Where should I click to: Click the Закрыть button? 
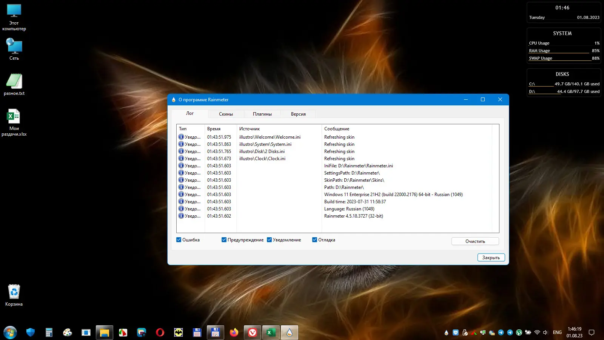point(491,258)
